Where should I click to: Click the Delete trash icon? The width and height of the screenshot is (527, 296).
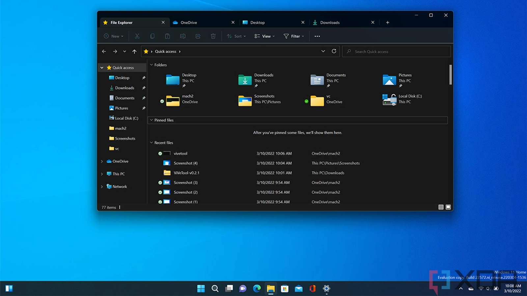(213, 36)
